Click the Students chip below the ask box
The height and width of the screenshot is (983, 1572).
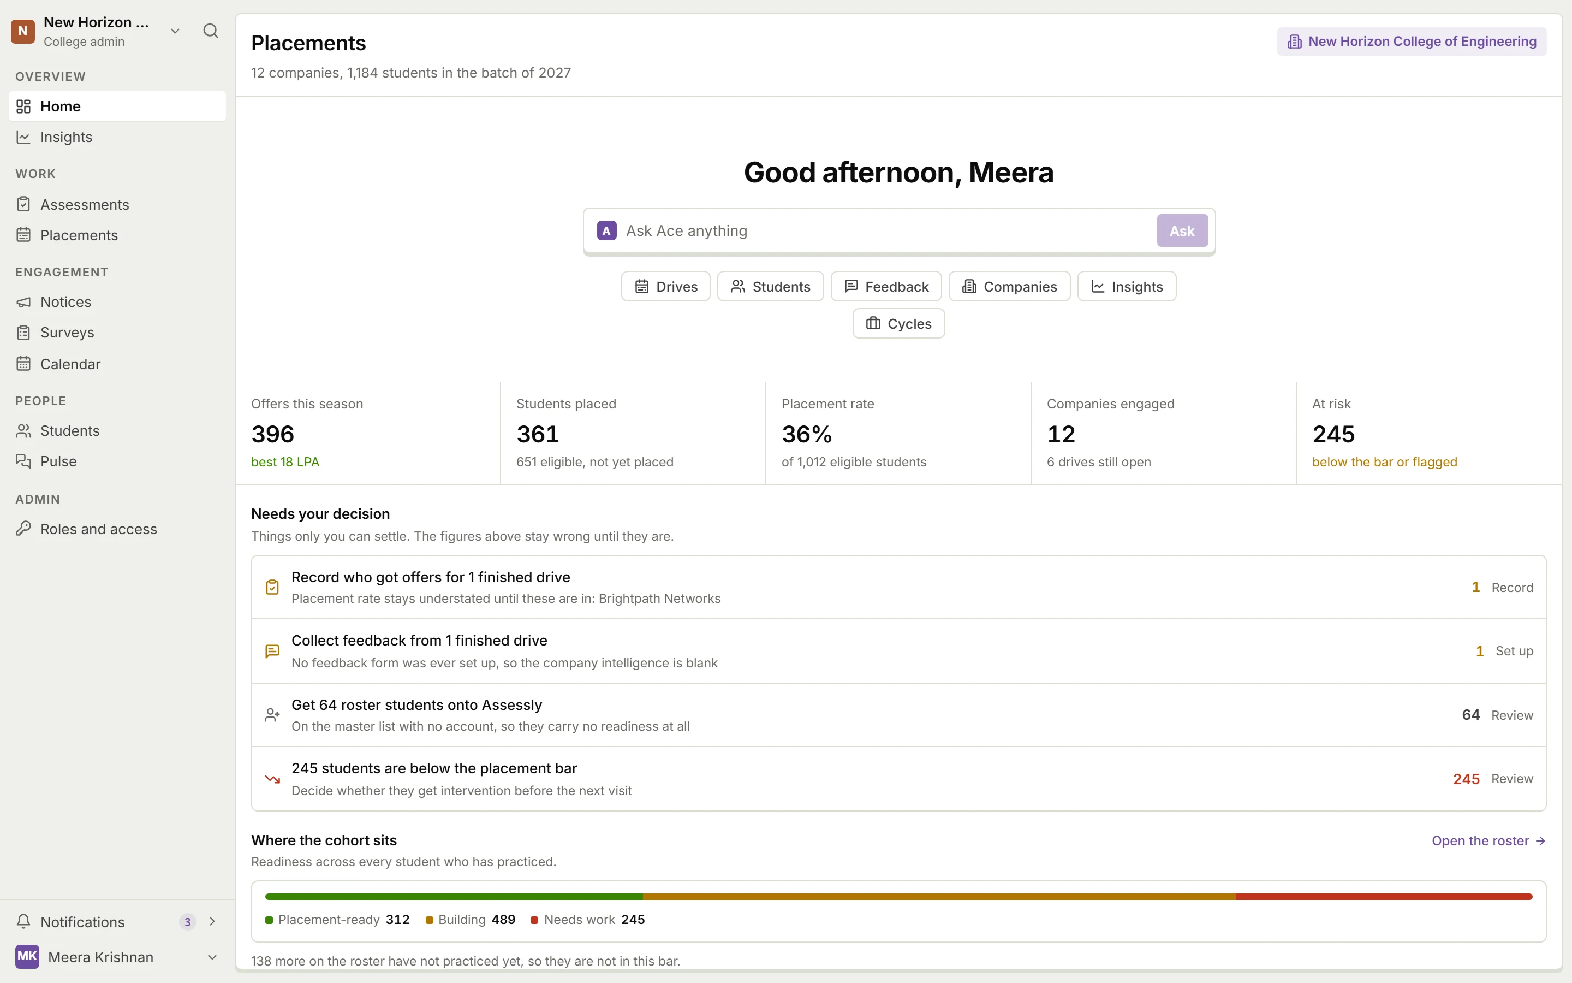click(x=770, y=286)
